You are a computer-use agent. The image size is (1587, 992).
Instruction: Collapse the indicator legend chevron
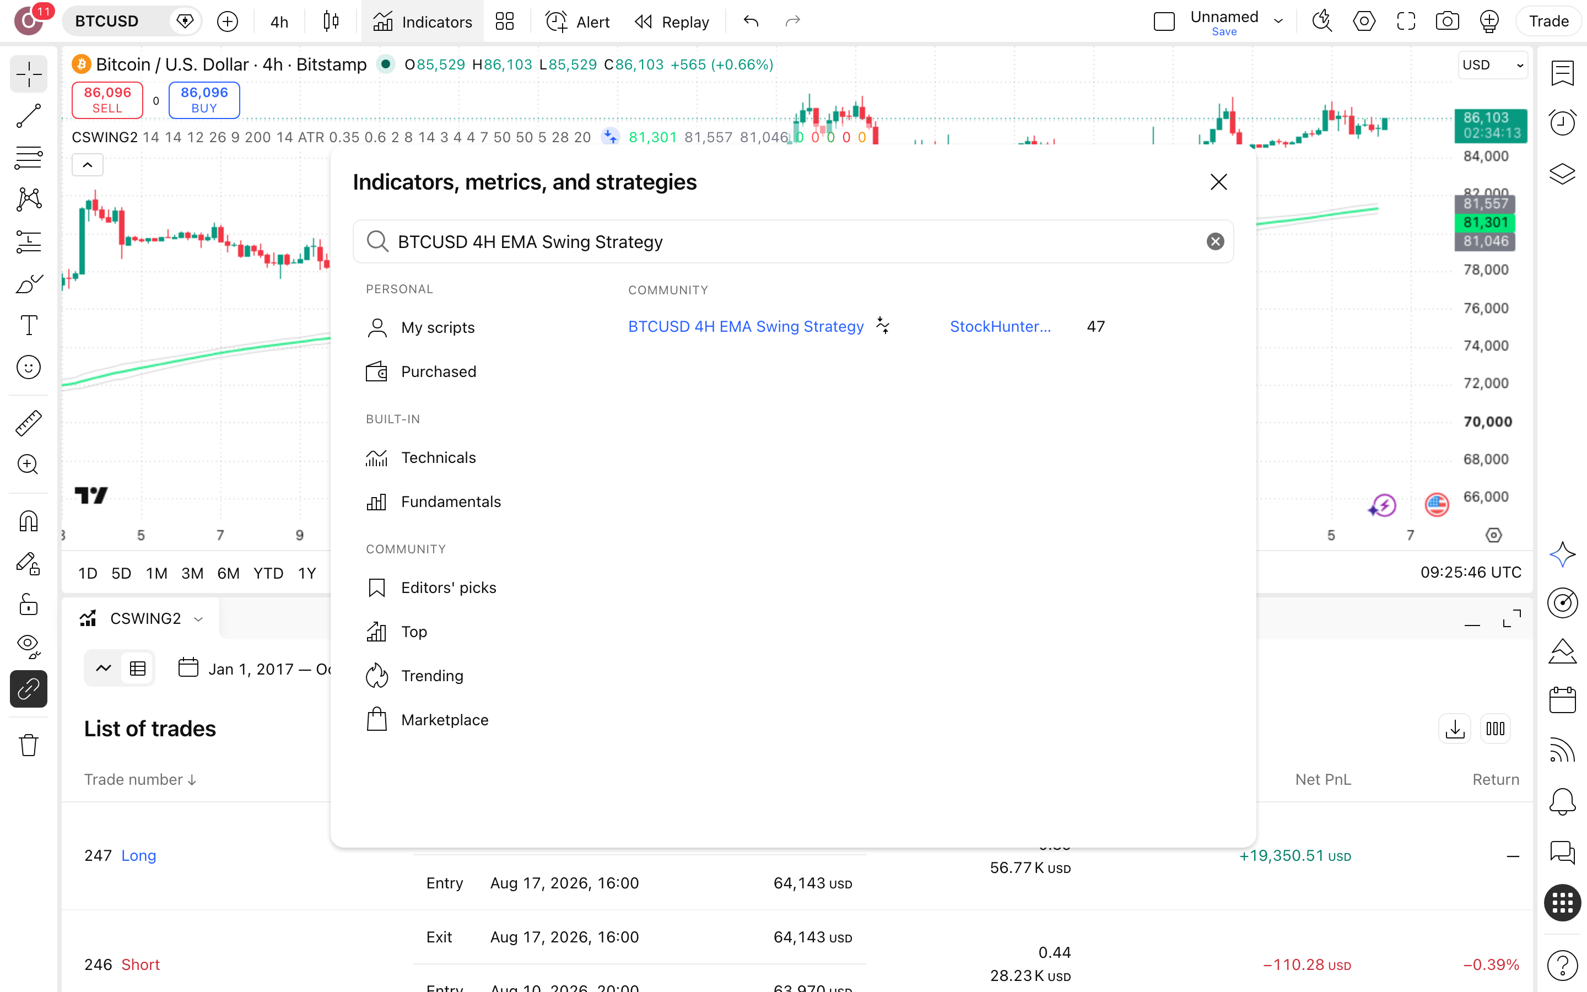pos(87,165)
